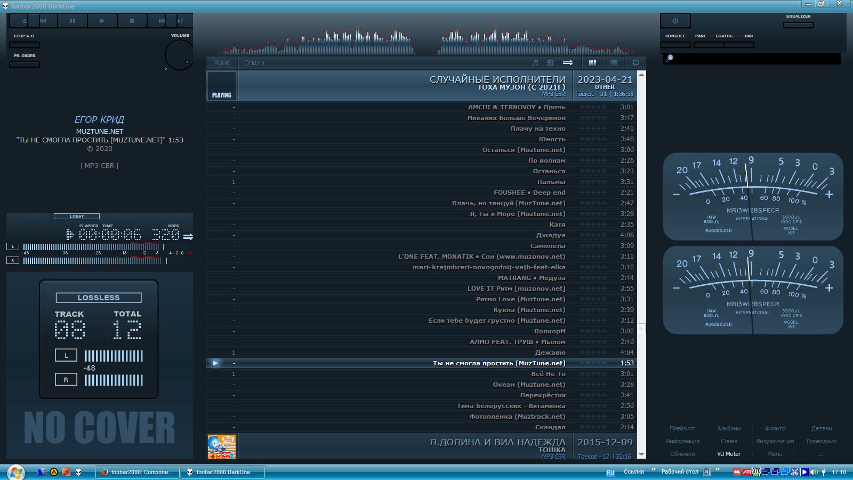Image resolution: width=853 pixels, height=480 pixels.
Task: Go back to the previous track
Action: pyautogui.click(x=43, y=21)
